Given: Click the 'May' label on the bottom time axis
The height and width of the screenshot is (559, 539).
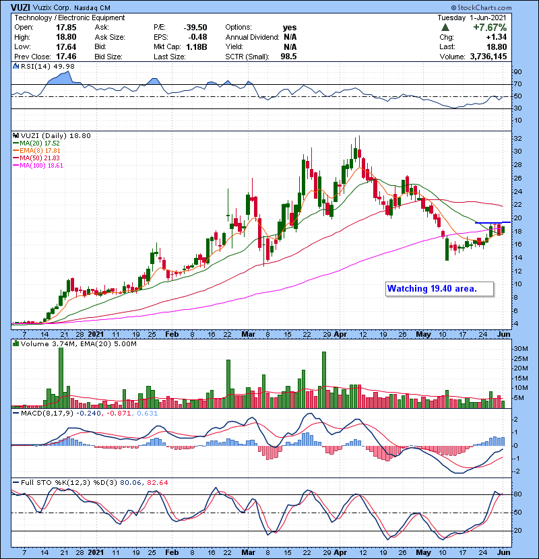Looking at the screenshot, I should [423, 552].
